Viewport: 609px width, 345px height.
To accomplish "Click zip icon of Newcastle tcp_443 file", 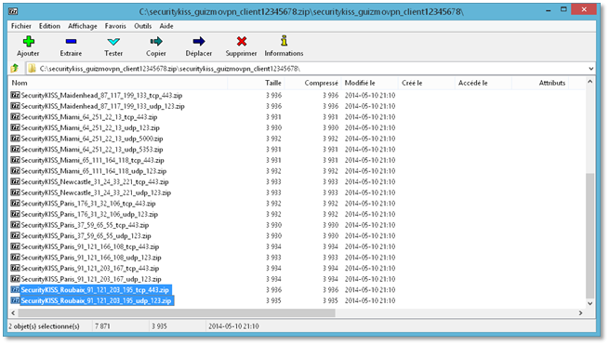I will pos(15,181).
